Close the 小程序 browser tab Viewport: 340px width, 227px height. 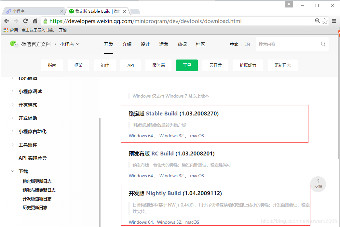62,11
